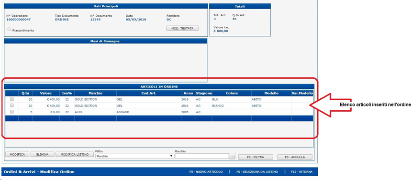Screen dimensions: 412x180
Task: Choose F6 - SELEZIONA DA LISTINO
Action: click(257, 172)
